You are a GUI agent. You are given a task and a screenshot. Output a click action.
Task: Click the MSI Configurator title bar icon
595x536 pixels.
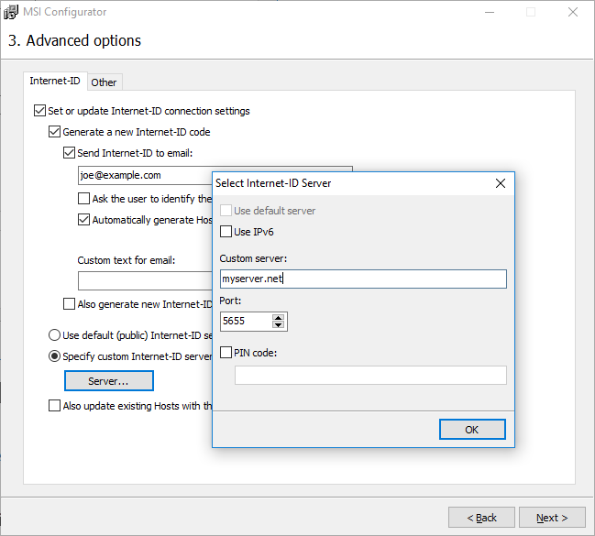[x=12, y=12]
